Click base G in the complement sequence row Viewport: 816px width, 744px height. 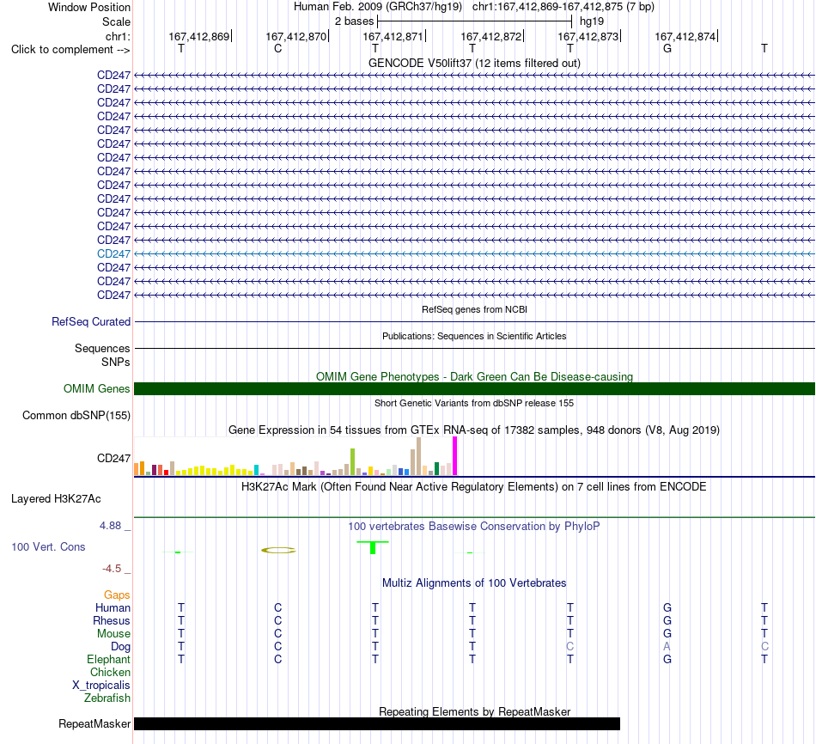(667, 48)
